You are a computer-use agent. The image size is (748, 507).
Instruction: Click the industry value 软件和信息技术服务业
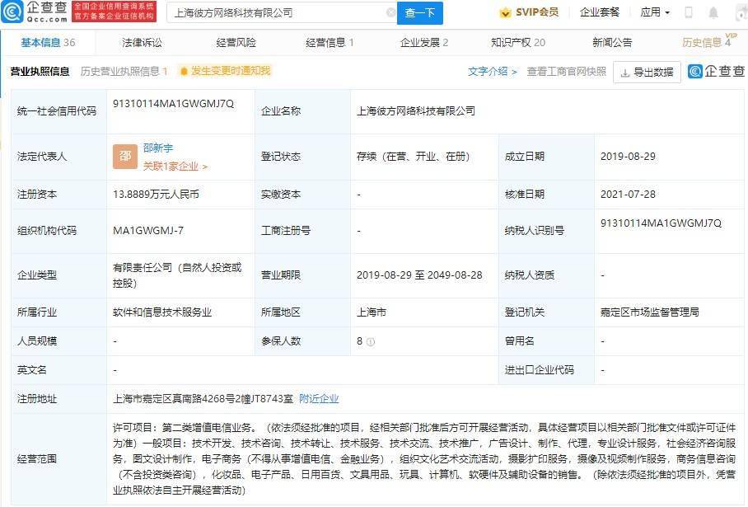(x=162, y=312)
